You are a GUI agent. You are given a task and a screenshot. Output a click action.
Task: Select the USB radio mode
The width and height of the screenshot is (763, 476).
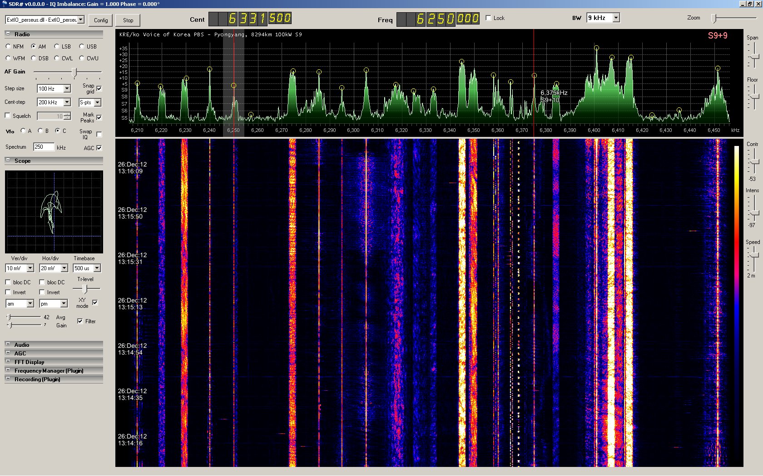[82, 46]
